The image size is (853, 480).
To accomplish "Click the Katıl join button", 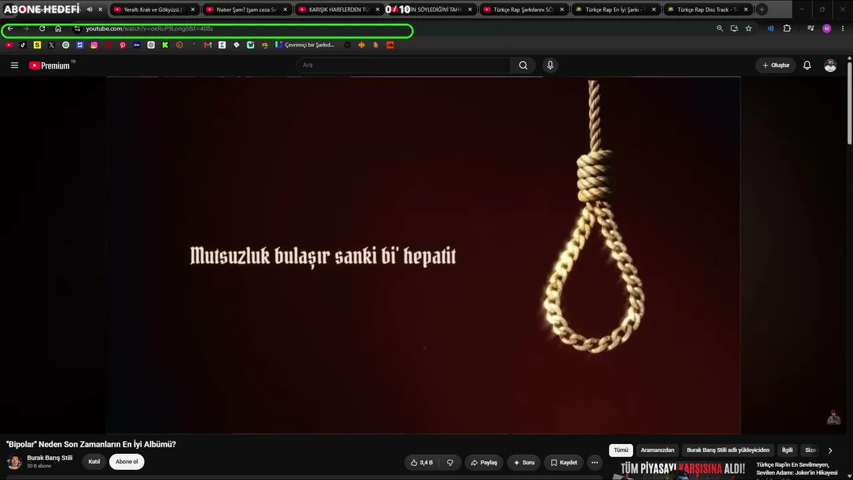I will click(94, 462).
